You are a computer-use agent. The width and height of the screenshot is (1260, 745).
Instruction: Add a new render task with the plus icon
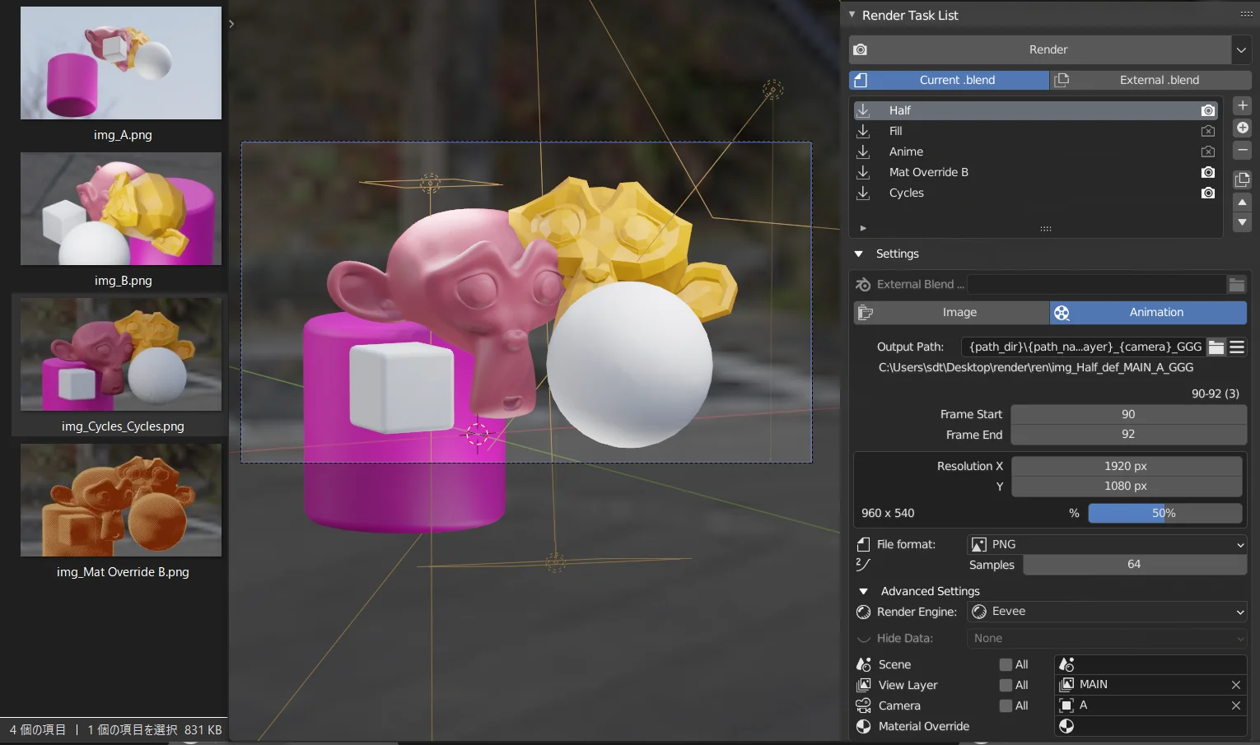pos(1242,105)
